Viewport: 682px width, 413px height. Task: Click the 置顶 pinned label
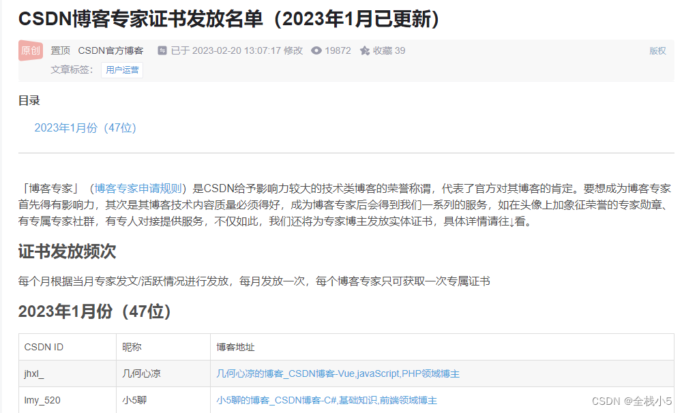[x=61, y=50]
